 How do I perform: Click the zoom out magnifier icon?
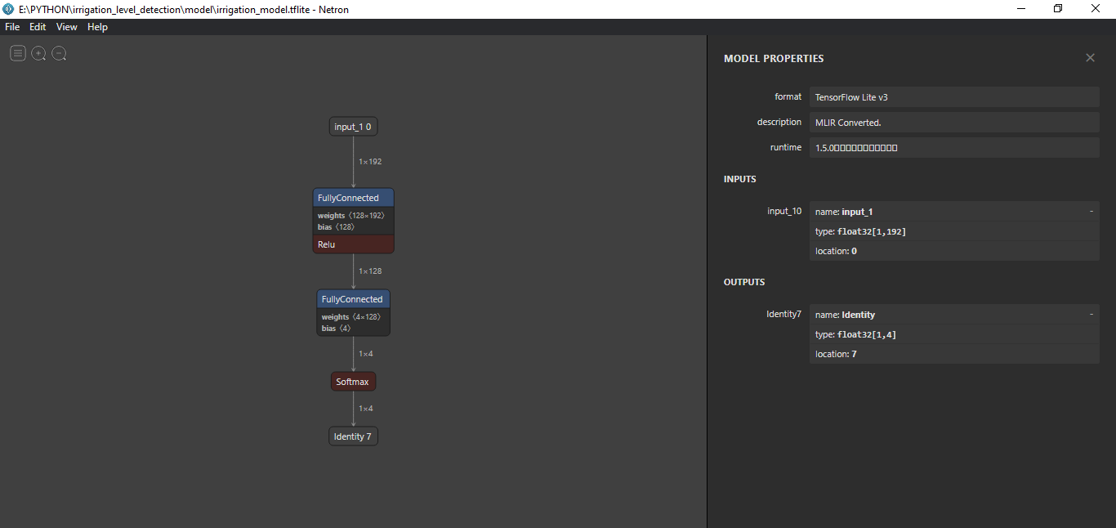pos(59,54)
